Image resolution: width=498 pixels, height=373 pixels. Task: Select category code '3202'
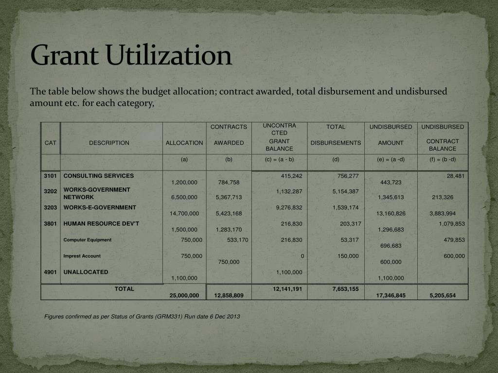(51, 191)
